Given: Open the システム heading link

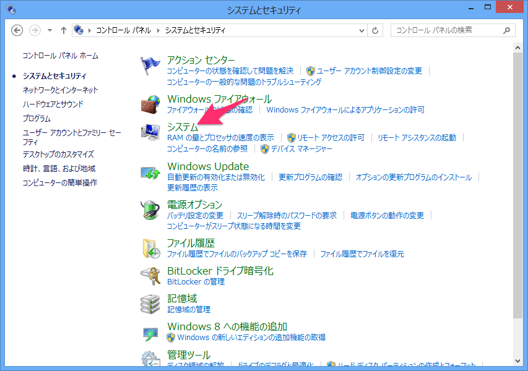Looking at the screenshot, I should [183, 127].
